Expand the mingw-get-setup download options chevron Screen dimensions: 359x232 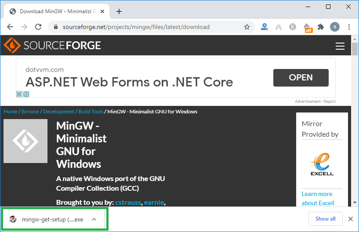click(94, 219)
